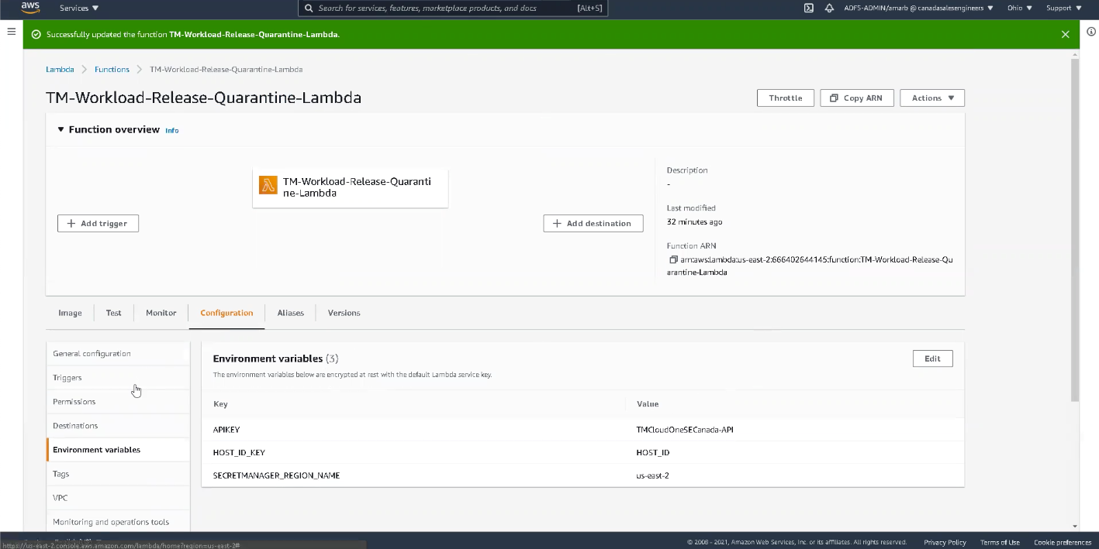Viewport: 1099px width, 549px height.
Task: Click the HOST_ID value cell
Action: 652,452
